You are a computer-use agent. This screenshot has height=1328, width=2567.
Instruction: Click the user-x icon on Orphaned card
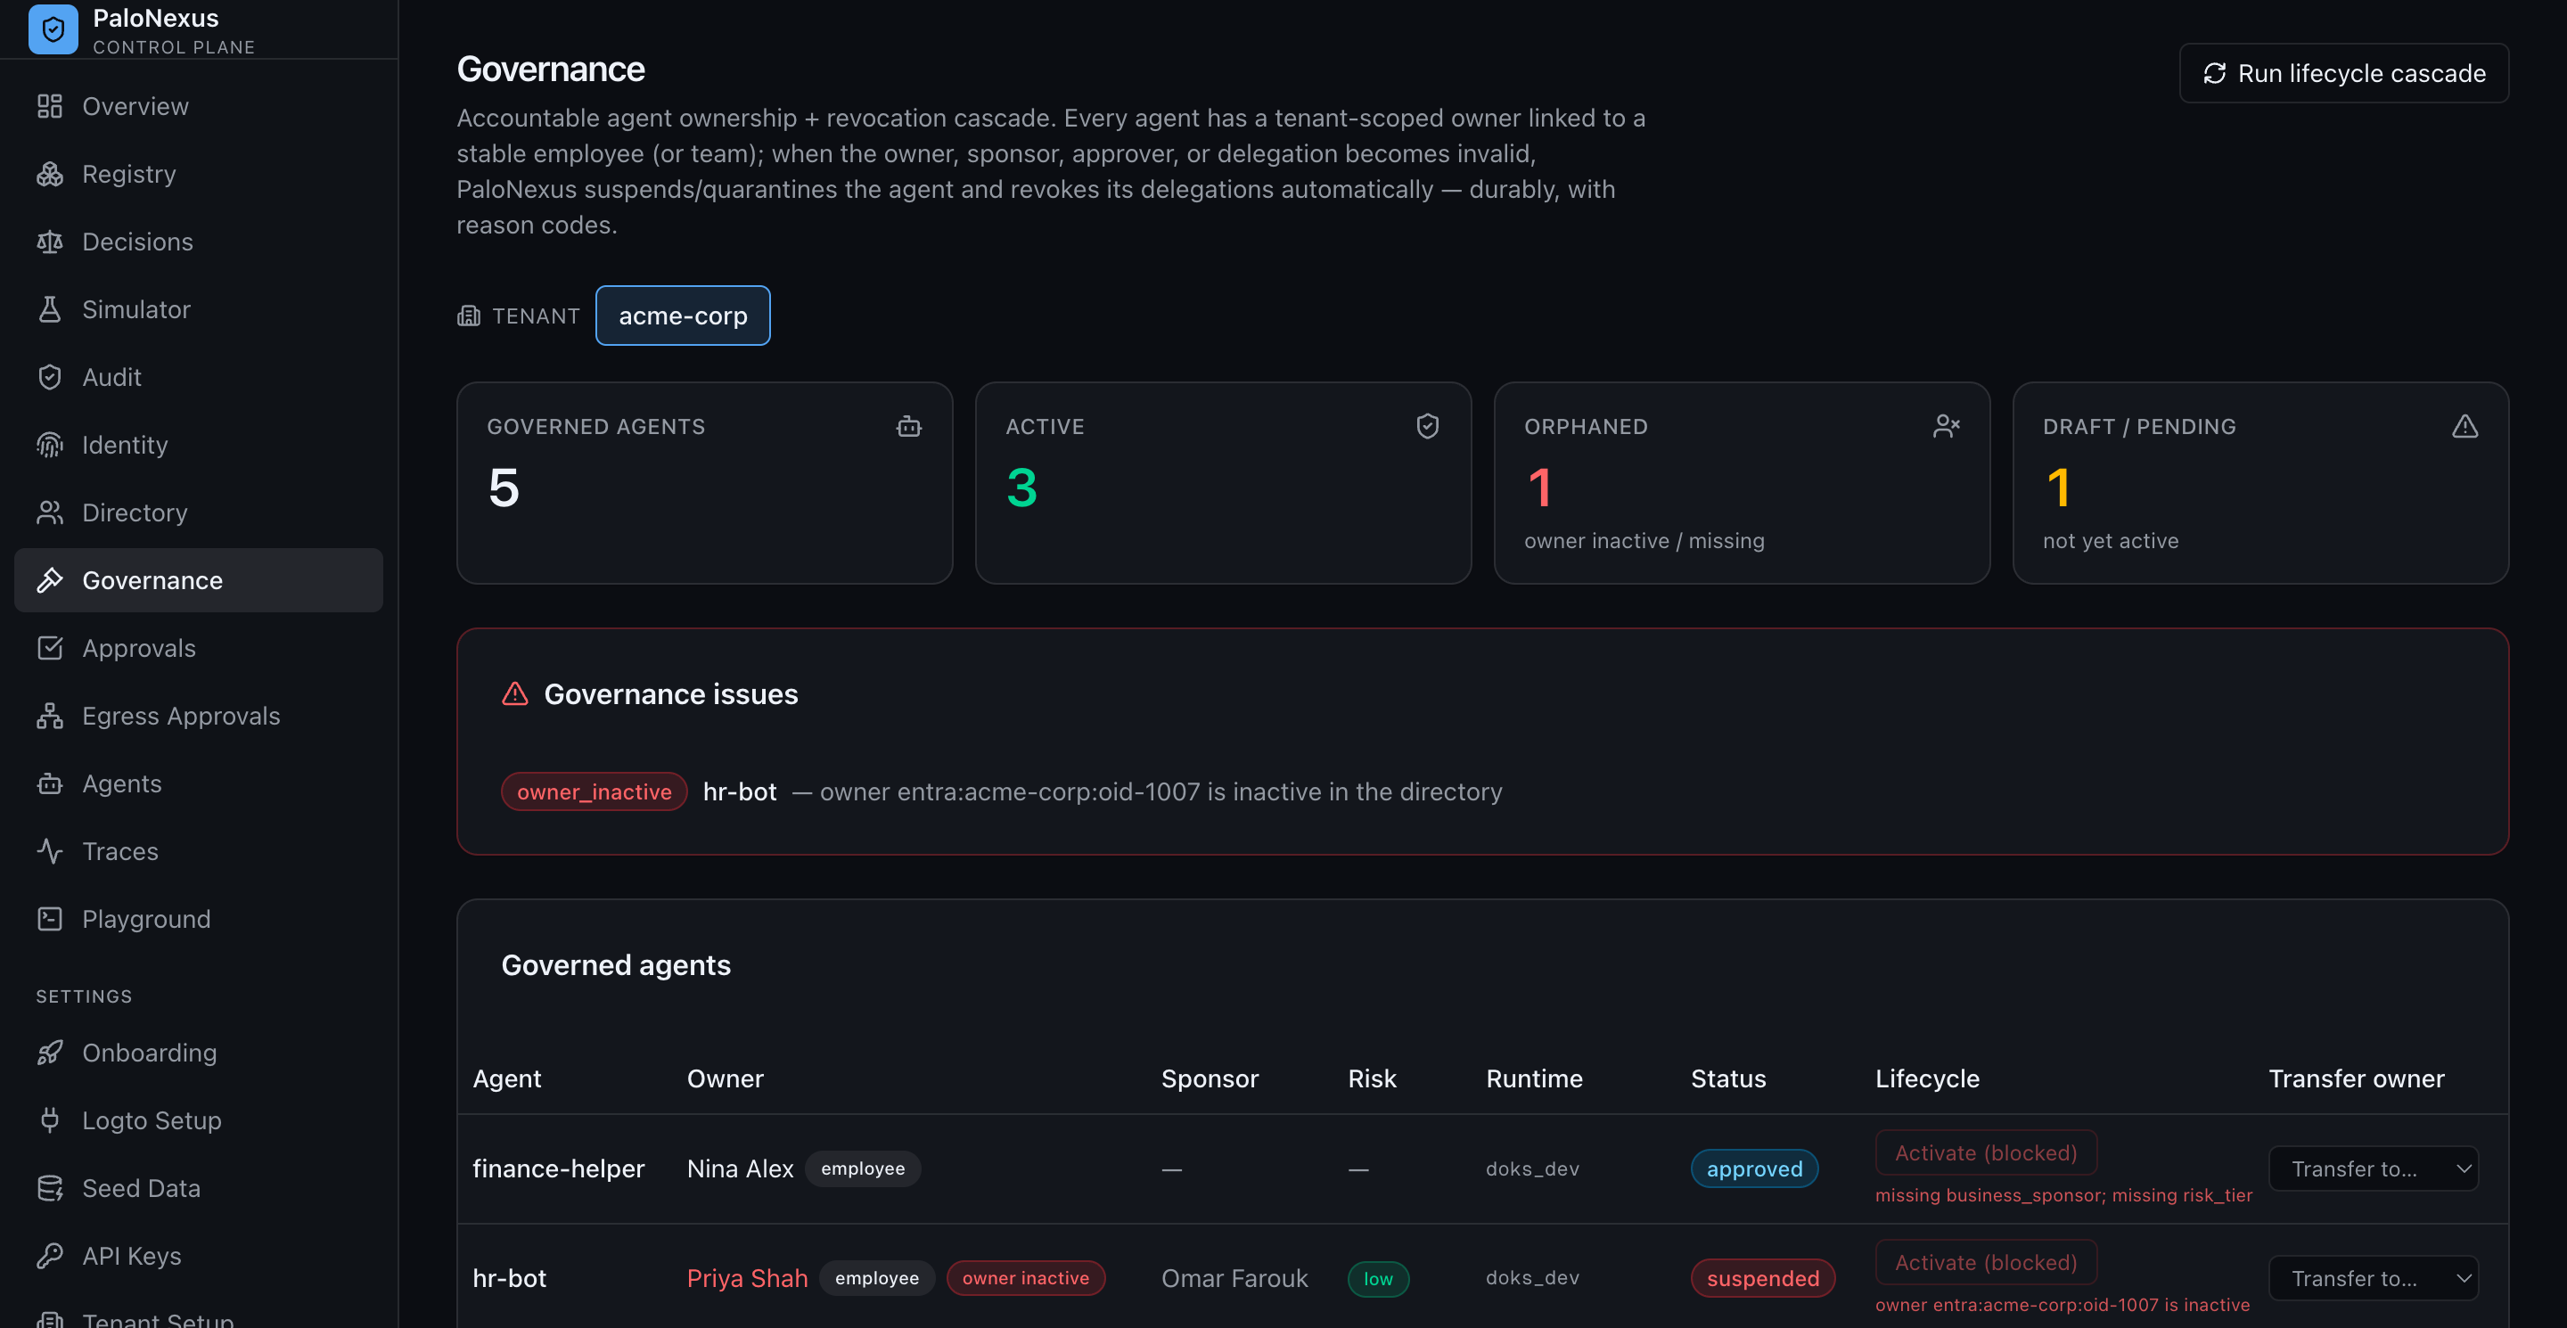[1946, 426]
